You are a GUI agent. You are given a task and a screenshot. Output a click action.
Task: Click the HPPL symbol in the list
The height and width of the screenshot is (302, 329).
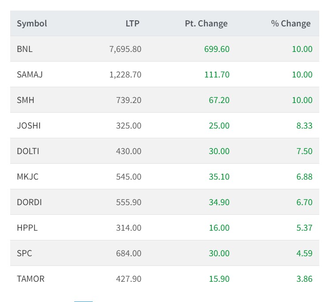(27, 228)
